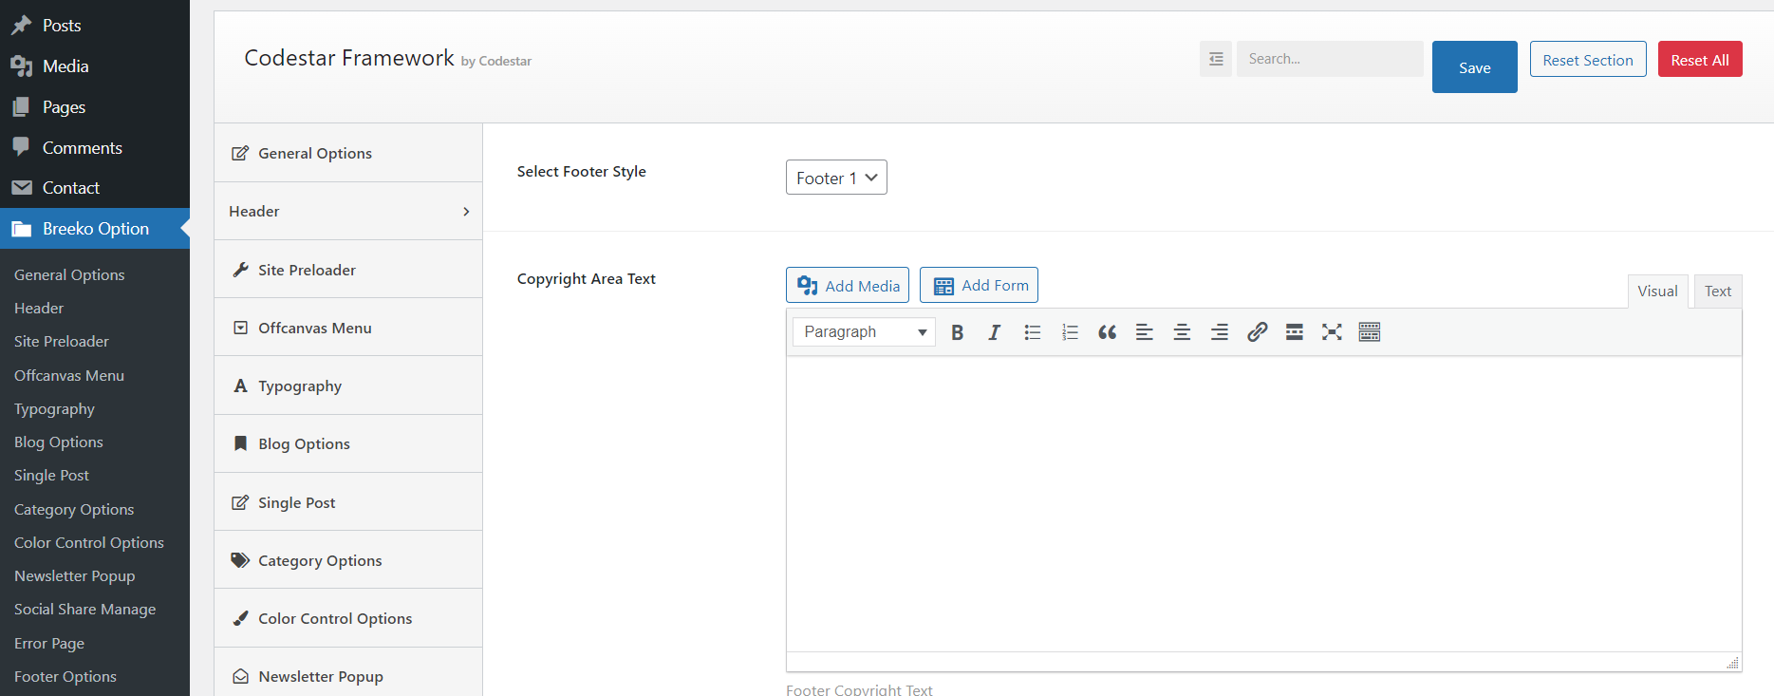This screenshot has width=1774, height=696.
Task: Click the Add Media button
Action: [848, 286]
